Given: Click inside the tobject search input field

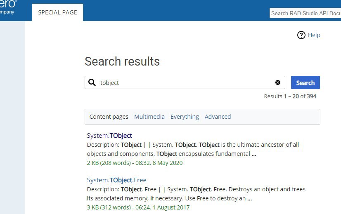Looking at the screenshot, I should [185, 82].
